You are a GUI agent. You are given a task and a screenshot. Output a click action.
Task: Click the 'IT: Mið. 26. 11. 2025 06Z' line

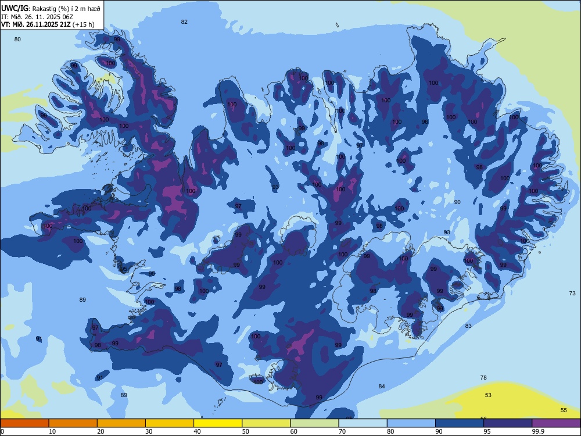tap(37, 17)
